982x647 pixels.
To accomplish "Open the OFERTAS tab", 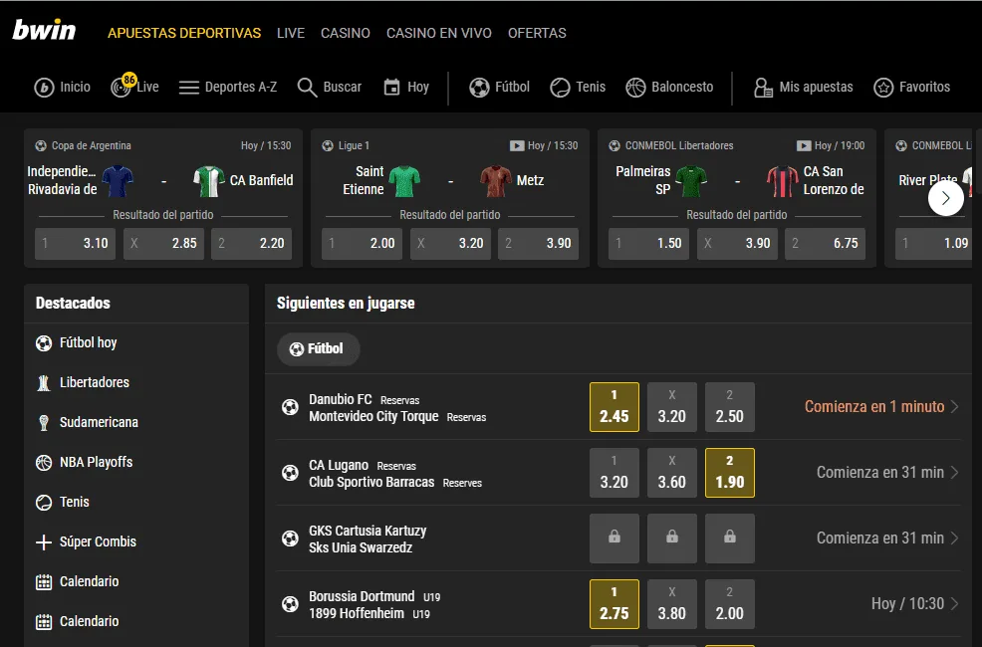I will [537, 33].
